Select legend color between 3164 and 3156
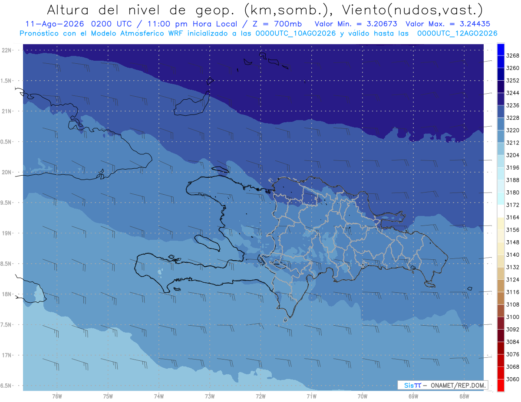The width and height of the screenshot is (521, 402). (x=501, y=224)
